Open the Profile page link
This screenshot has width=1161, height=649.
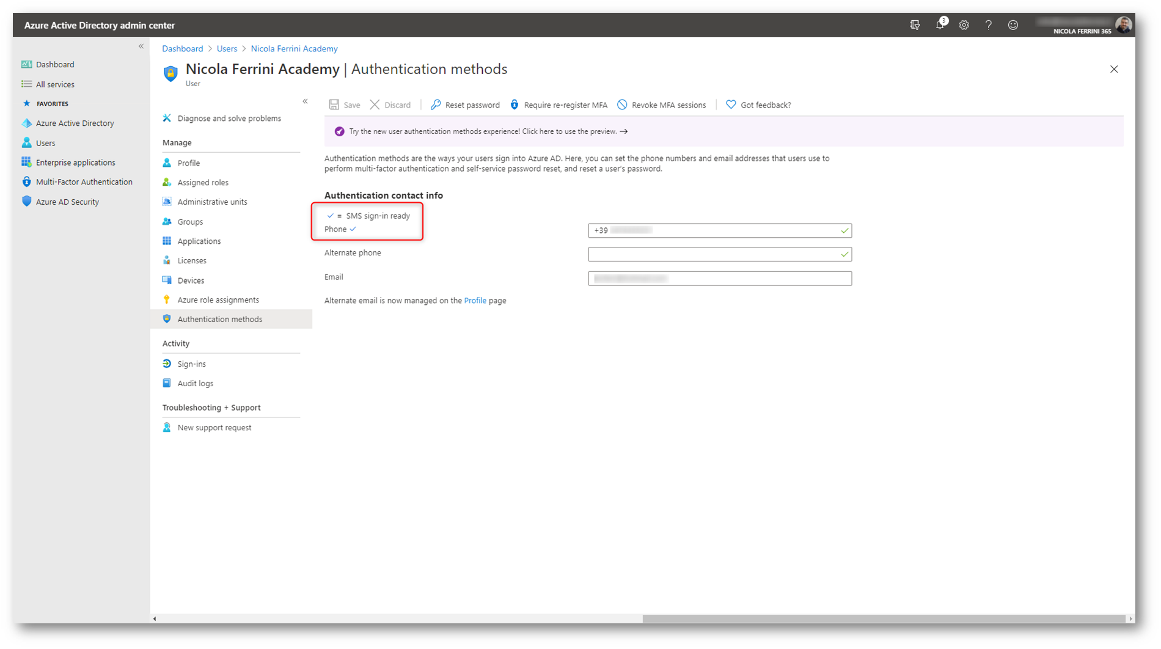coord(475,301)
